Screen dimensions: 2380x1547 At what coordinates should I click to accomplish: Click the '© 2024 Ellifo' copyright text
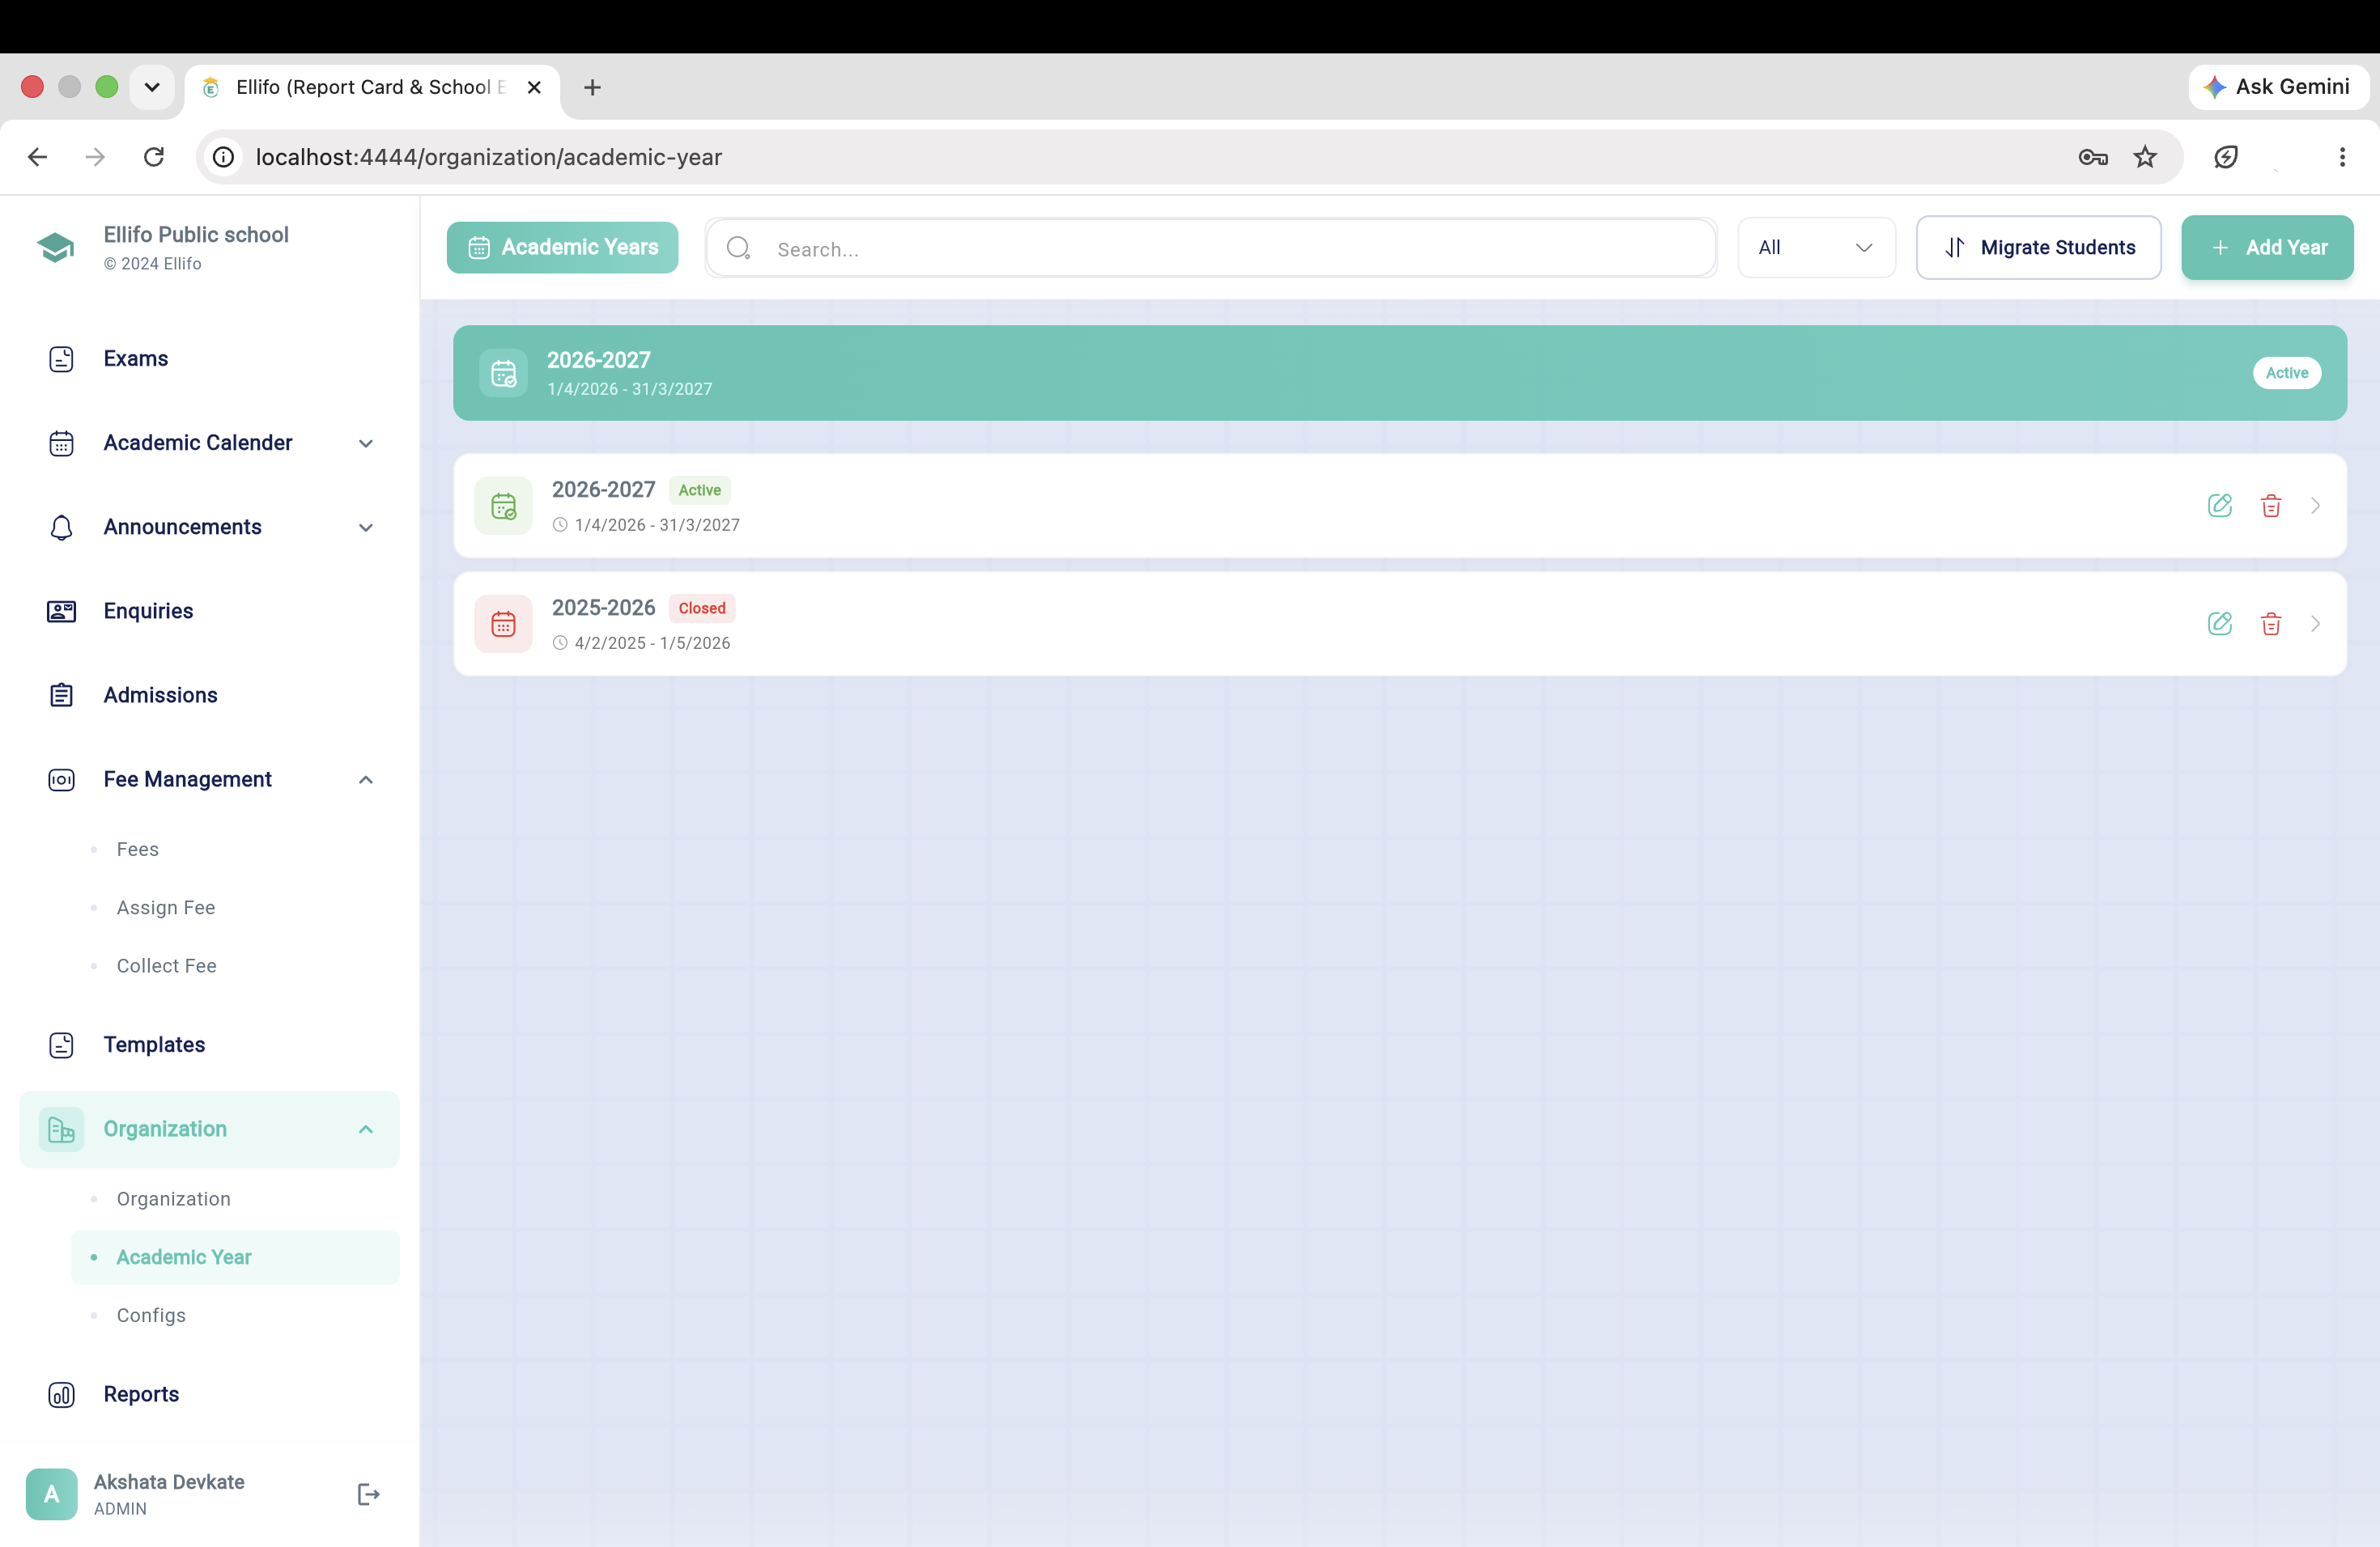pos(153,264)
